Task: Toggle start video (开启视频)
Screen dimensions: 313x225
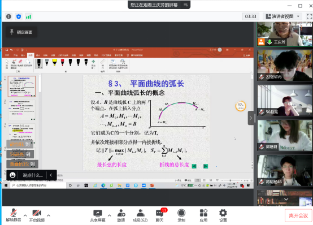Action: 37,215
